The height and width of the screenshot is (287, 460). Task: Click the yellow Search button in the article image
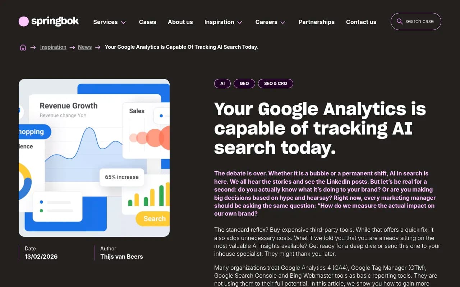point(154,218)
